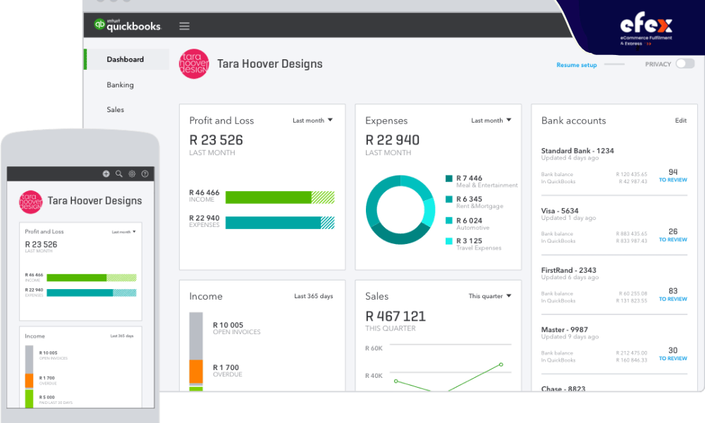The image size is (705, 423).
Task: Click the Tara Hoover Designs logo on desktop dashboard
Action: pos(194,64)
